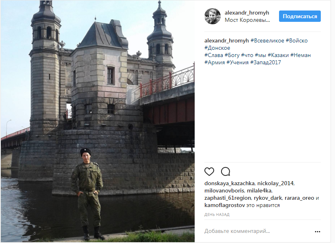
Task: Like the post with the heart icon
Action: click(209, 171)
